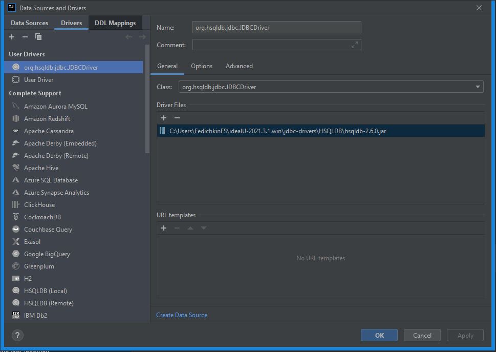Select the hsqldb-2.6.0.jar driver file
The width and height of the screenshot is (496, 352).
click(321, 131)
